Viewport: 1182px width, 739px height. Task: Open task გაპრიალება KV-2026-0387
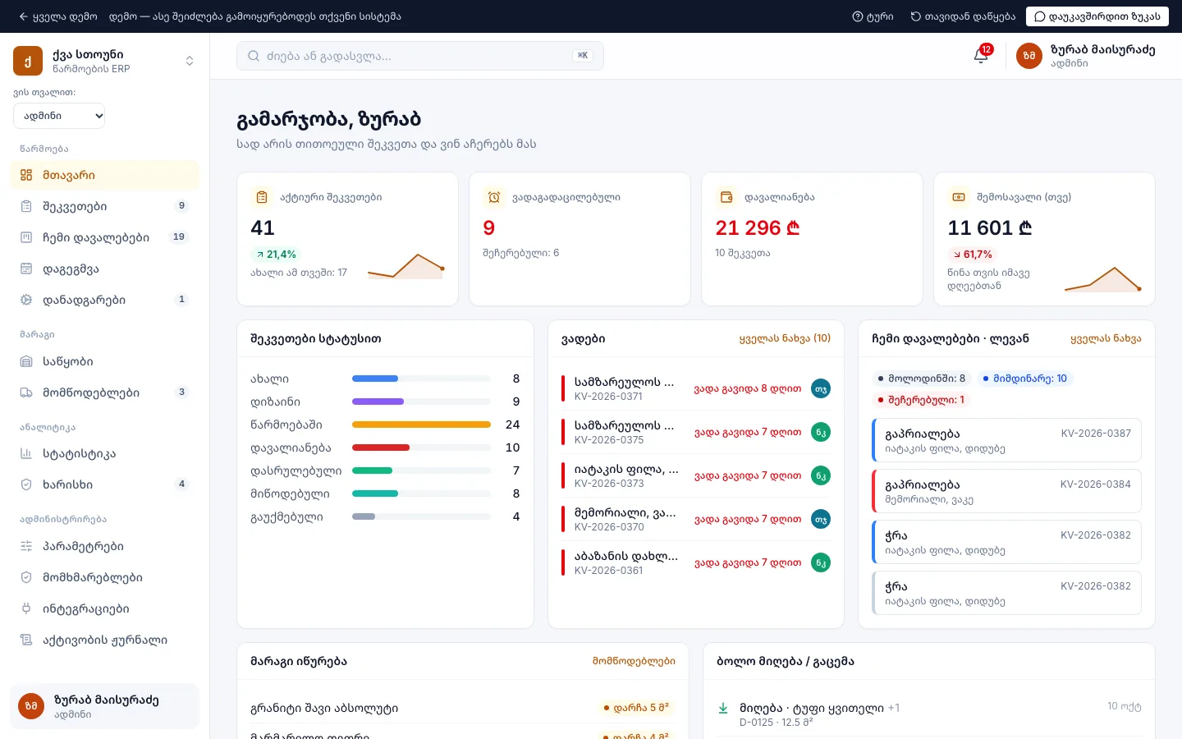pos(1006,441)
